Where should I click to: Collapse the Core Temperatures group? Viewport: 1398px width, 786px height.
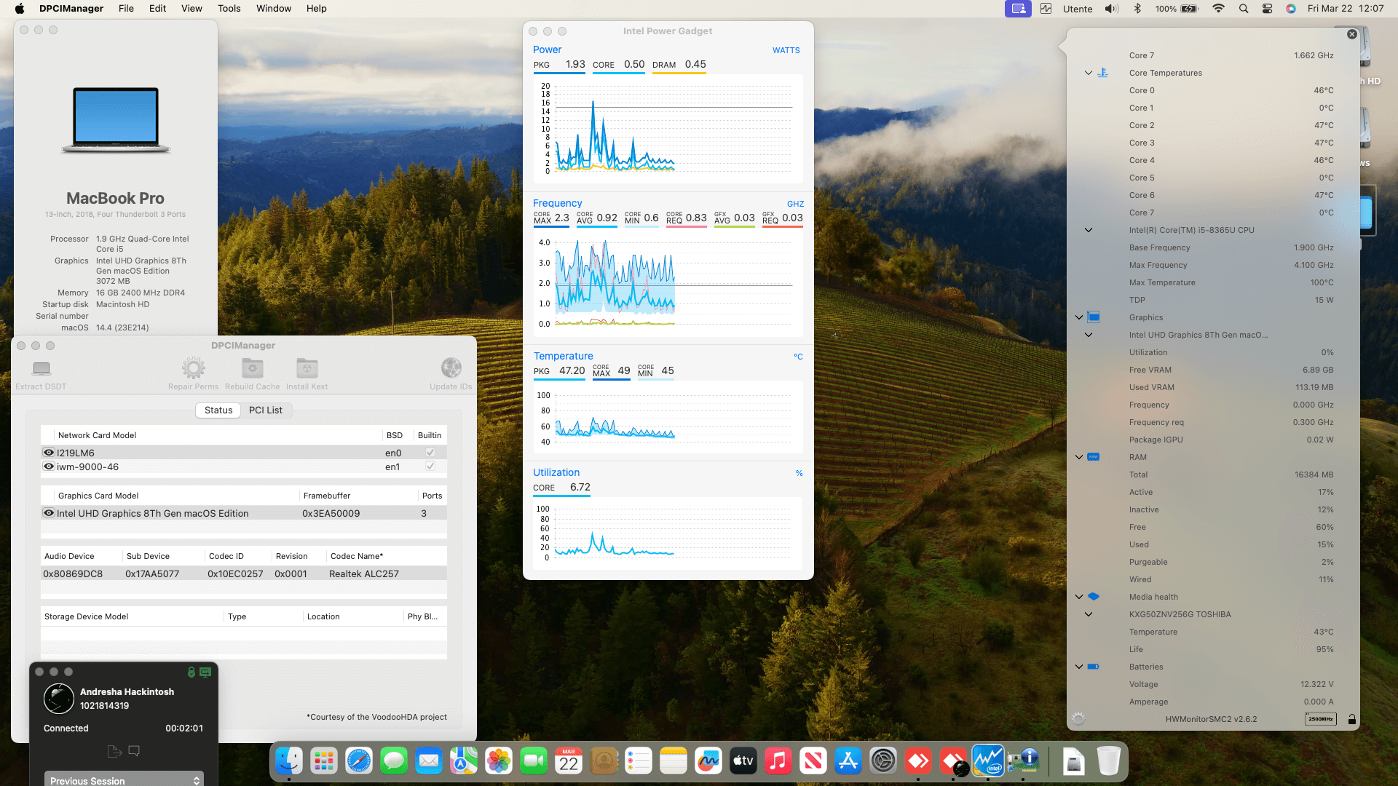coord(1089,73)
